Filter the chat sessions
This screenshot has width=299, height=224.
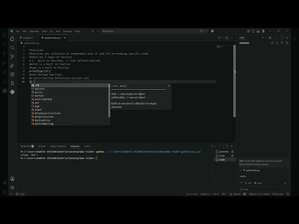tap(282, 43)
